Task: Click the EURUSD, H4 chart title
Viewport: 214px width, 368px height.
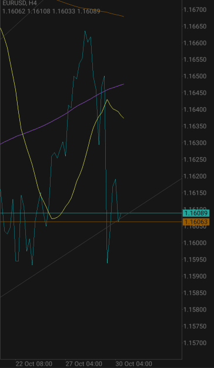Action: tap(20, 4)
